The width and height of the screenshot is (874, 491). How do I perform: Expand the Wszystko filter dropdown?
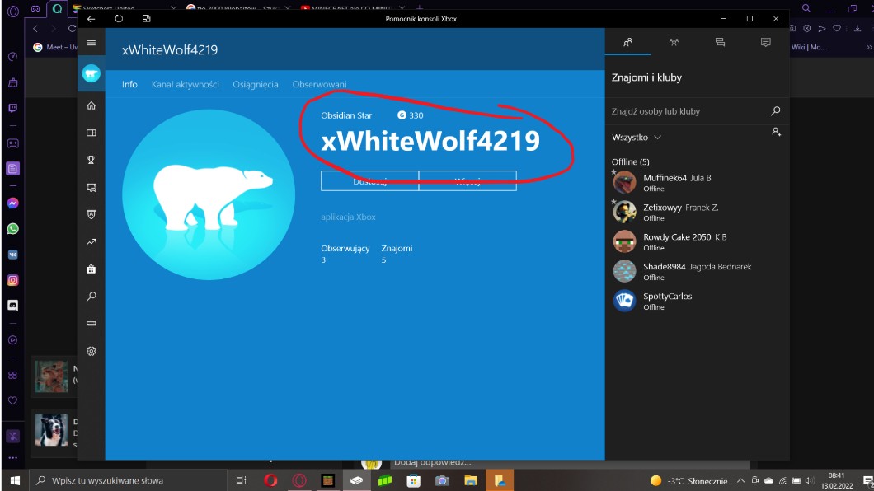click(x=637, y=138)
